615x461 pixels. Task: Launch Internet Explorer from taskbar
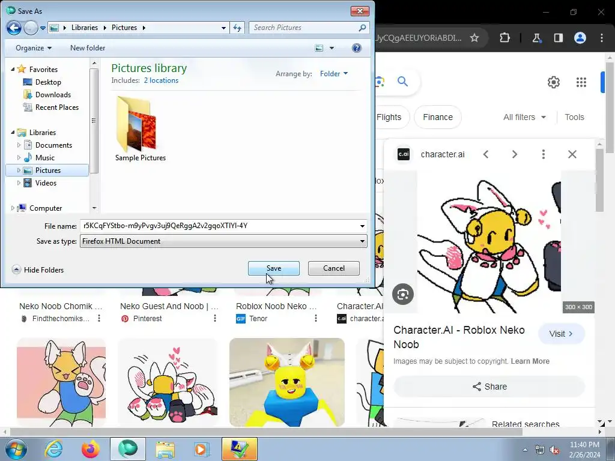point(53,449)
